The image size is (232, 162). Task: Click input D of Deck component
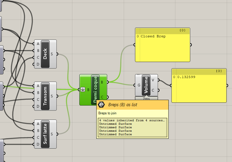click(x=38, y=64)
